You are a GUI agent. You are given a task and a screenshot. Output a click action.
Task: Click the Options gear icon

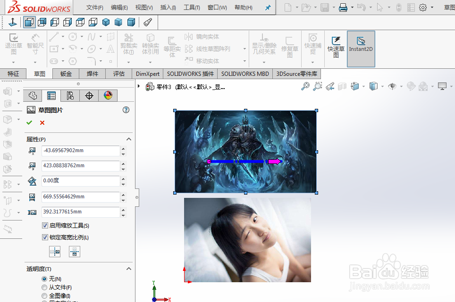[x=423, y=7]
